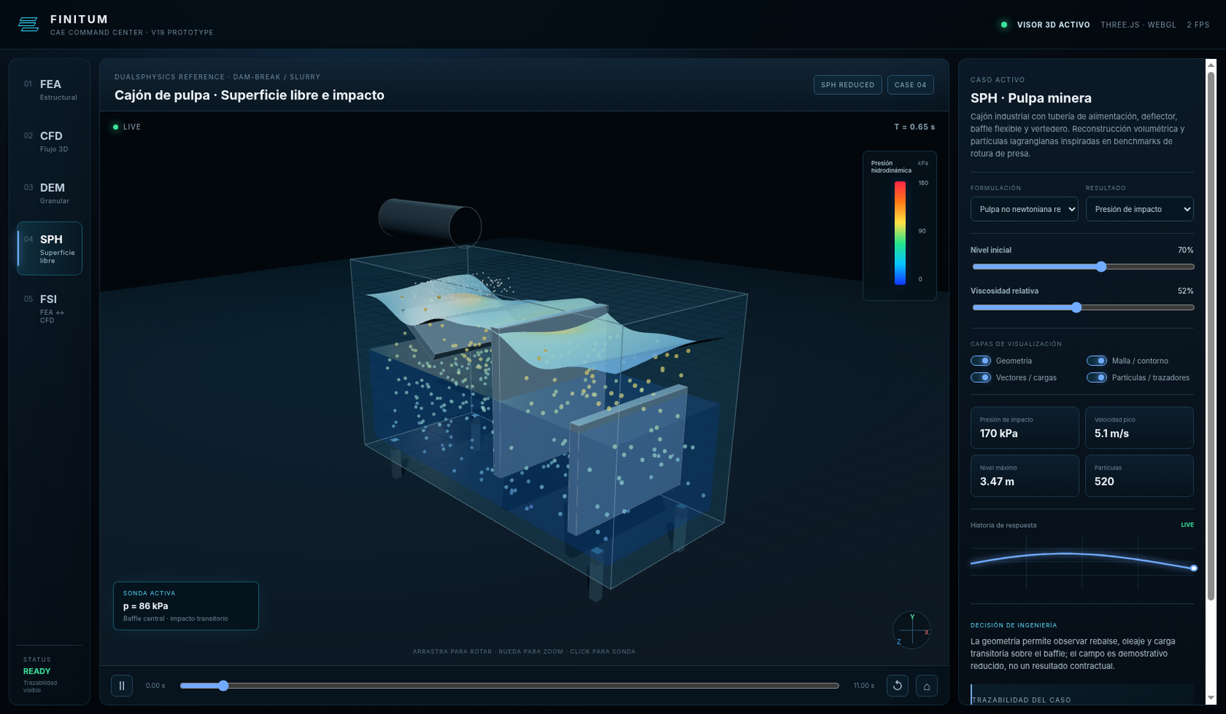The width and height of the screenshot is (1226, 714).
Task: Click the Cajón de pulpa viewport title
Action: click(249, 95)
